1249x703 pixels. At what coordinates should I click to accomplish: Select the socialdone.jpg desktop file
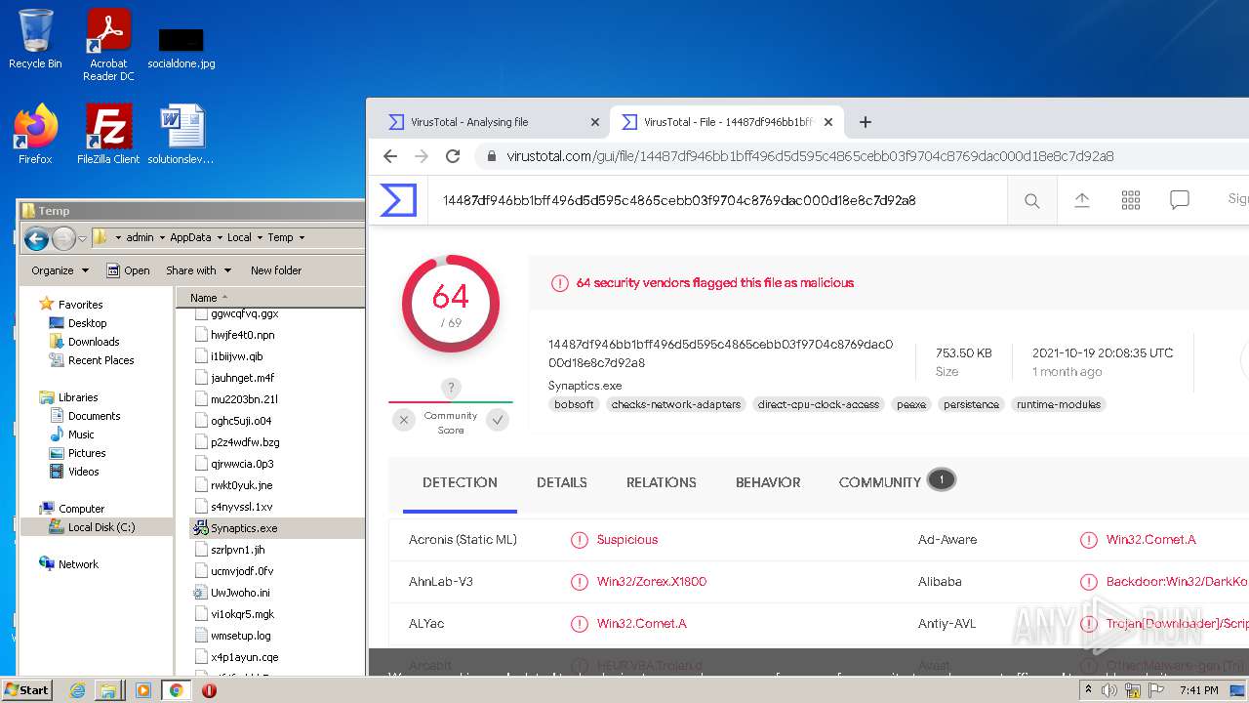(x=181, y=47)
